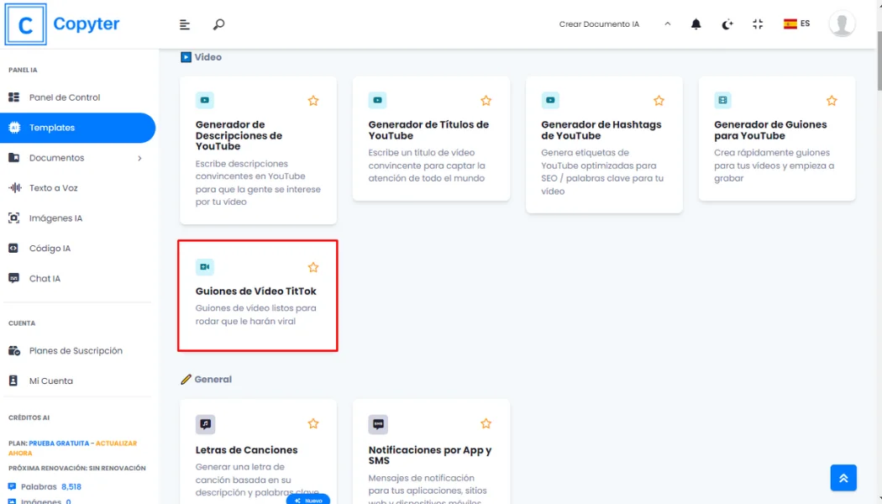Toggle fullscreen view icon
The height and width of the screenshot is (504, 882).
click(x=758, y=24)
